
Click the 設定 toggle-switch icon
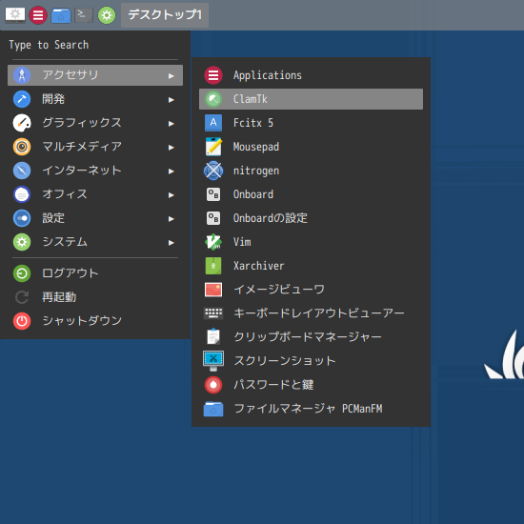(22, 218)
